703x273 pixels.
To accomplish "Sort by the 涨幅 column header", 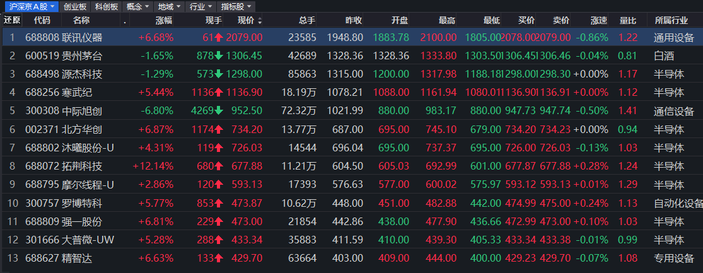I will point(164,20).
